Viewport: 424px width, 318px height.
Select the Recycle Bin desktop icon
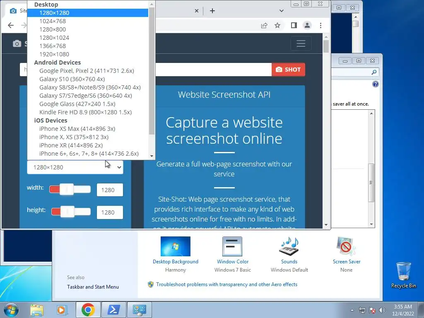coord(403,275)
